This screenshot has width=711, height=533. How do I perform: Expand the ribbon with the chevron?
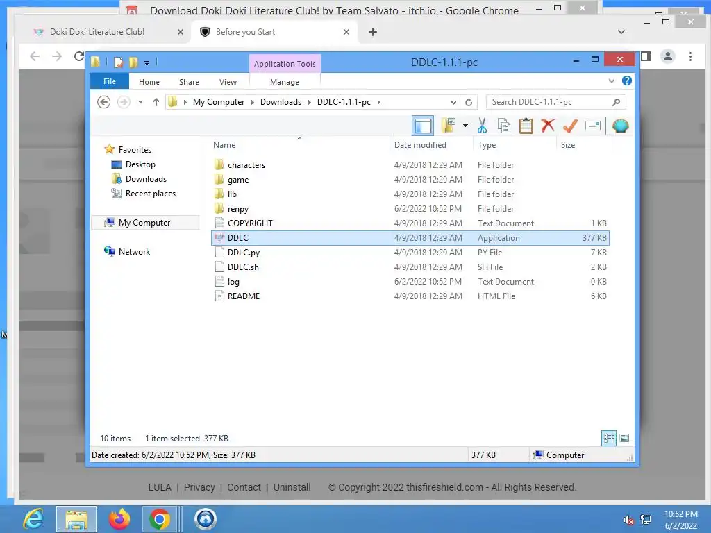coord(611,81)
